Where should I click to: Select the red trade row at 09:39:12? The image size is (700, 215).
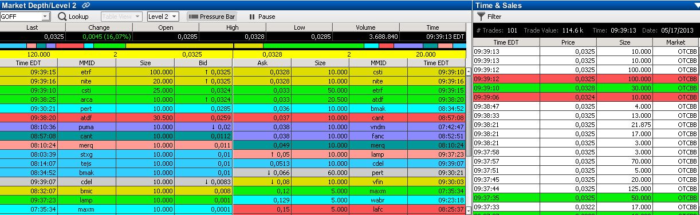point(586,79)
